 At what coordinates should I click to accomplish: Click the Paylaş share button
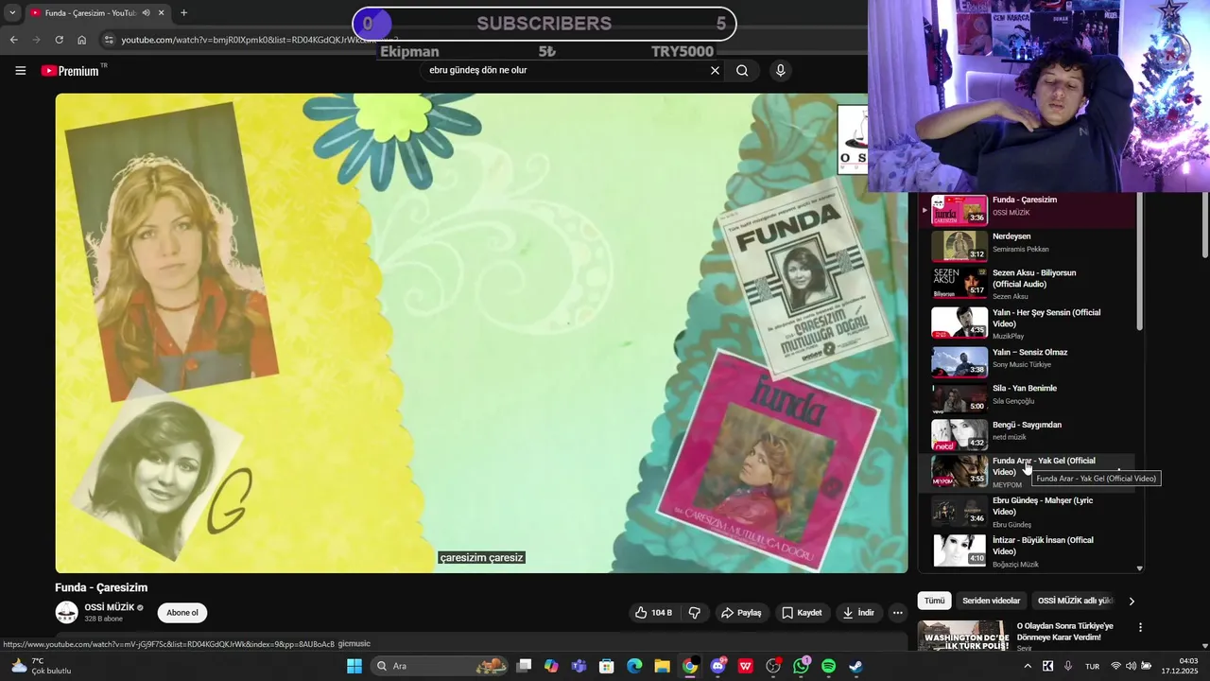click(x=741, y=613)
